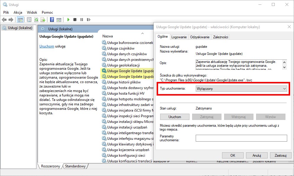Select the row Usługa danych przestrzennych
The width and height of the screenshot is (294, 176).
coord(128,60)
